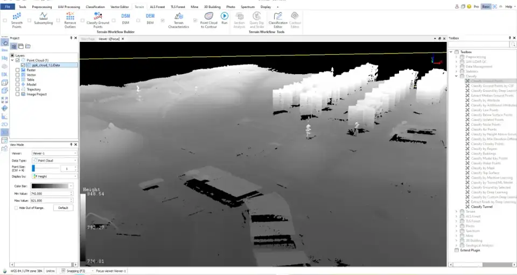The width and height of the screenshot is (517, 275).
Task: Click Snapping (F3) in status bar
Action: [x=75, y=271]
